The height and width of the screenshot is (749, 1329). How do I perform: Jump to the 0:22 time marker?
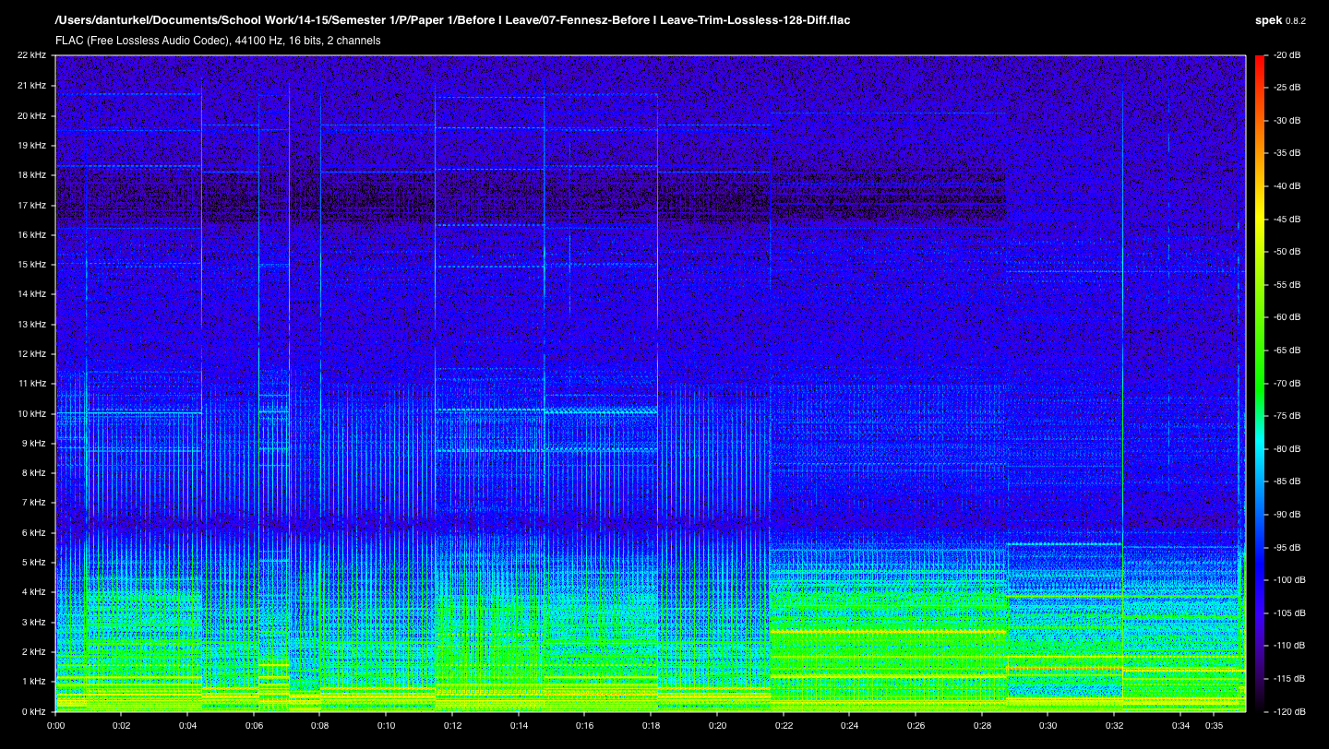tap(783, 725)
